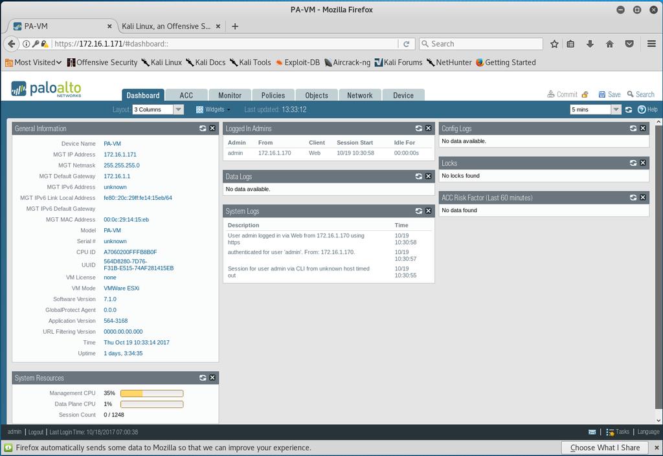Screen dimensions: 663x456
Task: Click the Data Plane CPU usage bar
Action: click(152, 404)
